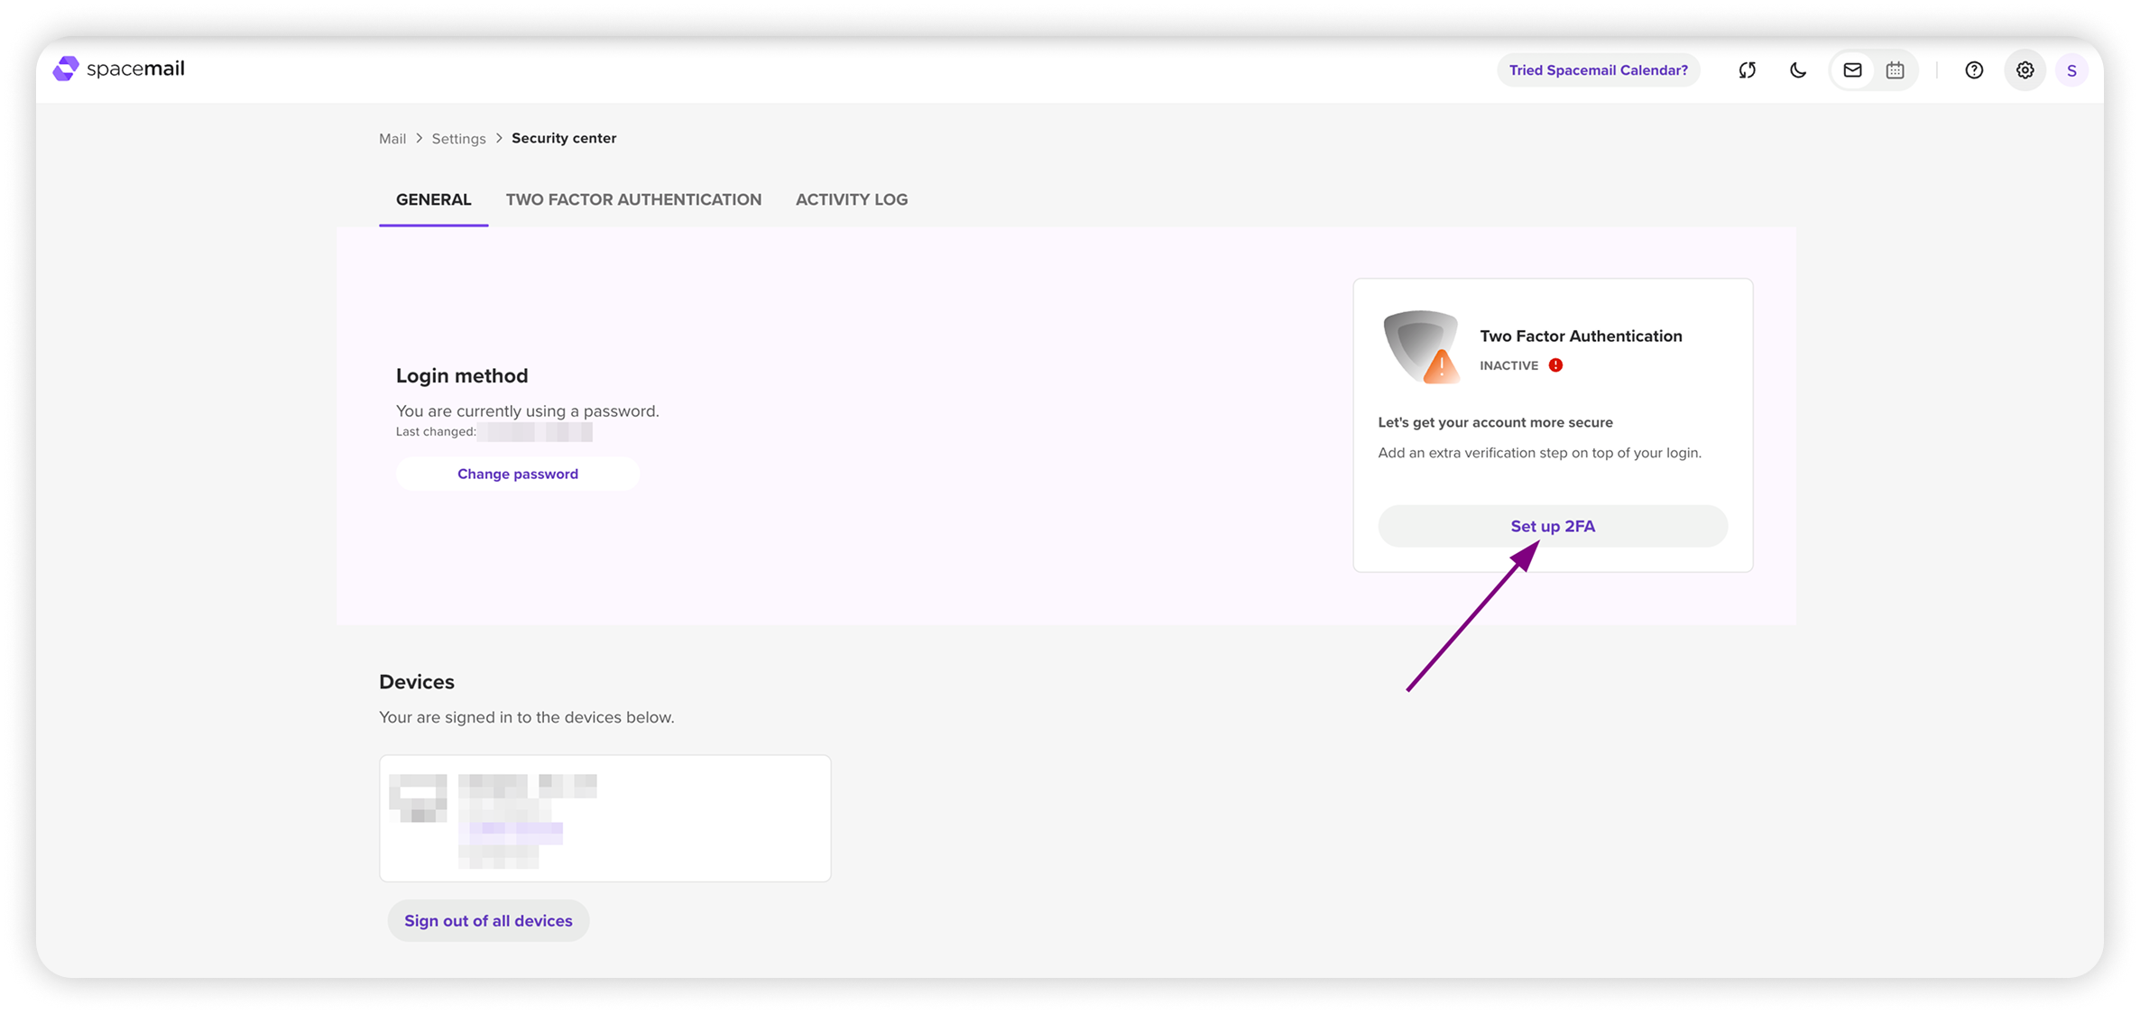The image size is (2140, 1014).
Task: Switch to Two Factor Authentication tab
Action: pyautogui.click(x=633, y=199)
